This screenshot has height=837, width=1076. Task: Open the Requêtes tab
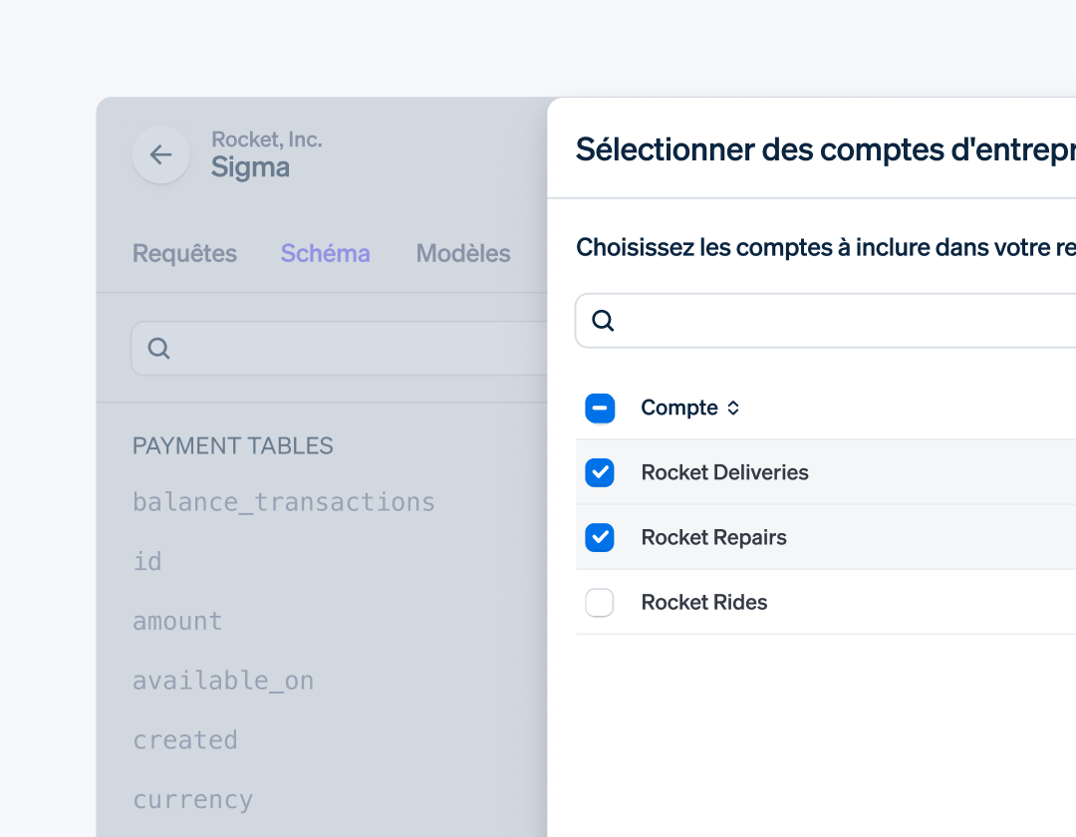(x=184, y=253)
